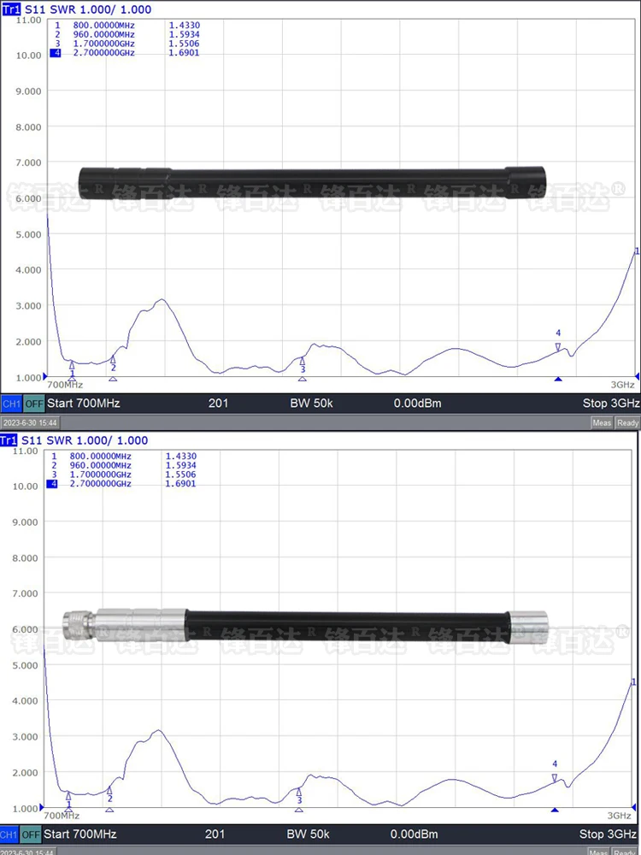
Task: Click the 11.00 y-axis label of the black-antenna chart
Action: click(29, 21)
